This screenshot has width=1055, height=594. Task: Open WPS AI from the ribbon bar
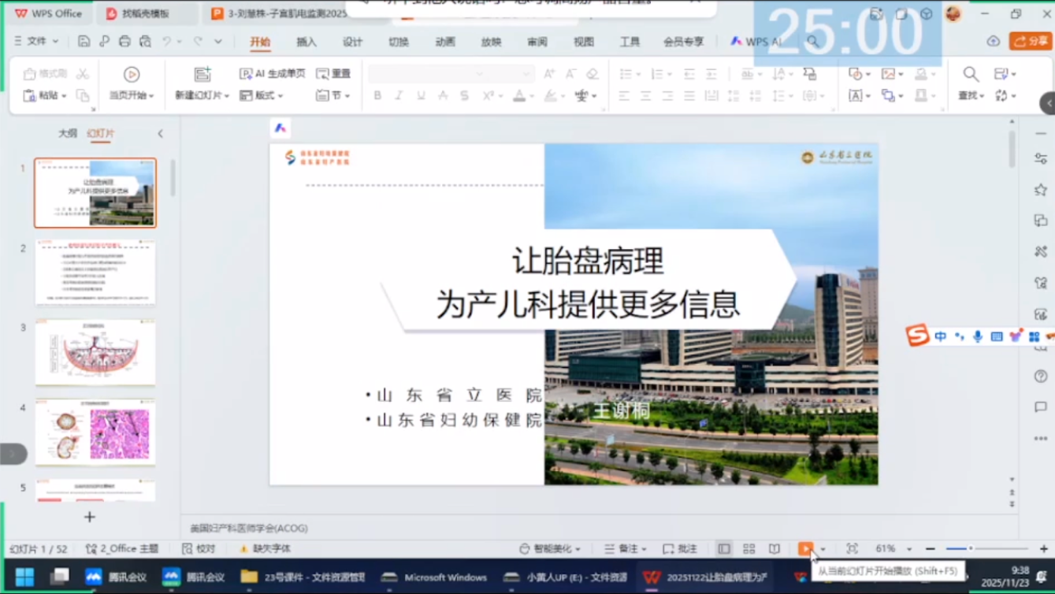pos(756,42)
